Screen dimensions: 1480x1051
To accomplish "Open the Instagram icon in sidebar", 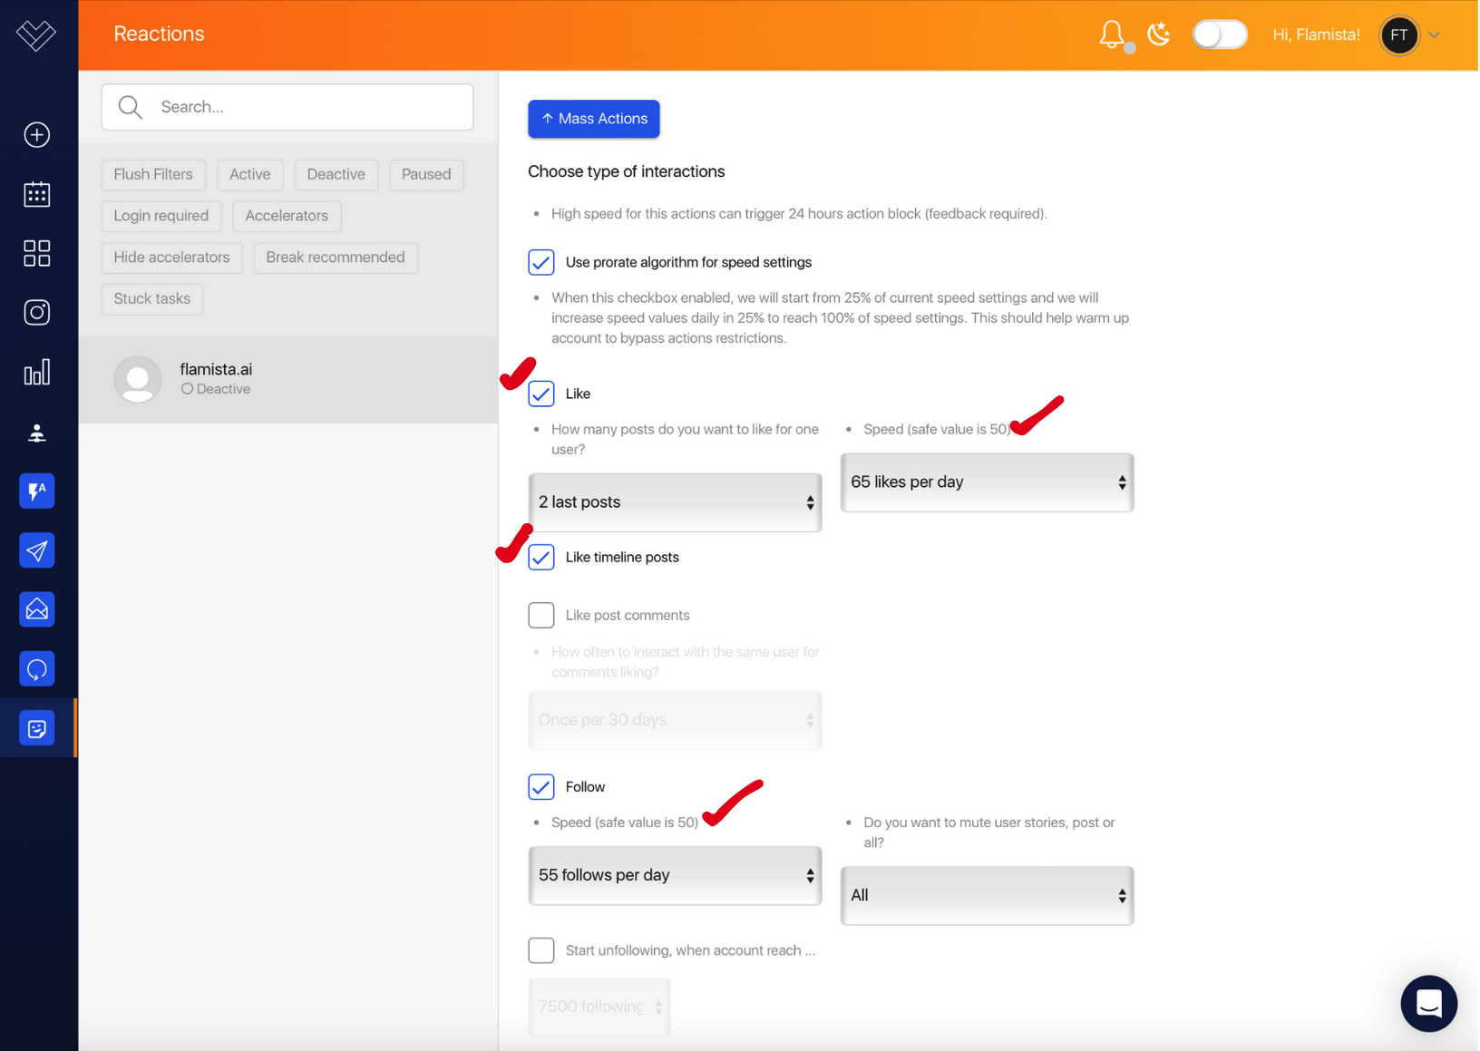I will 37,313.
